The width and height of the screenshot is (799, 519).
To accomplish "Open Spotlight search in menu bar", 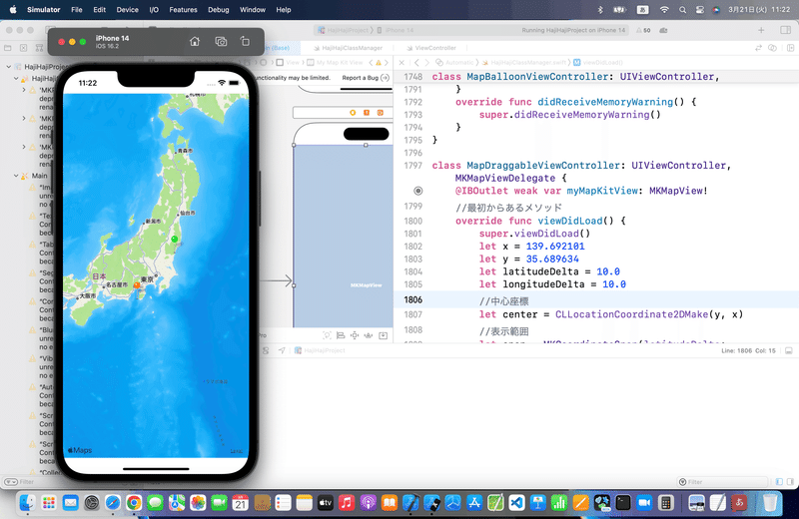I will pyautogui.click(x=682, y=10).
